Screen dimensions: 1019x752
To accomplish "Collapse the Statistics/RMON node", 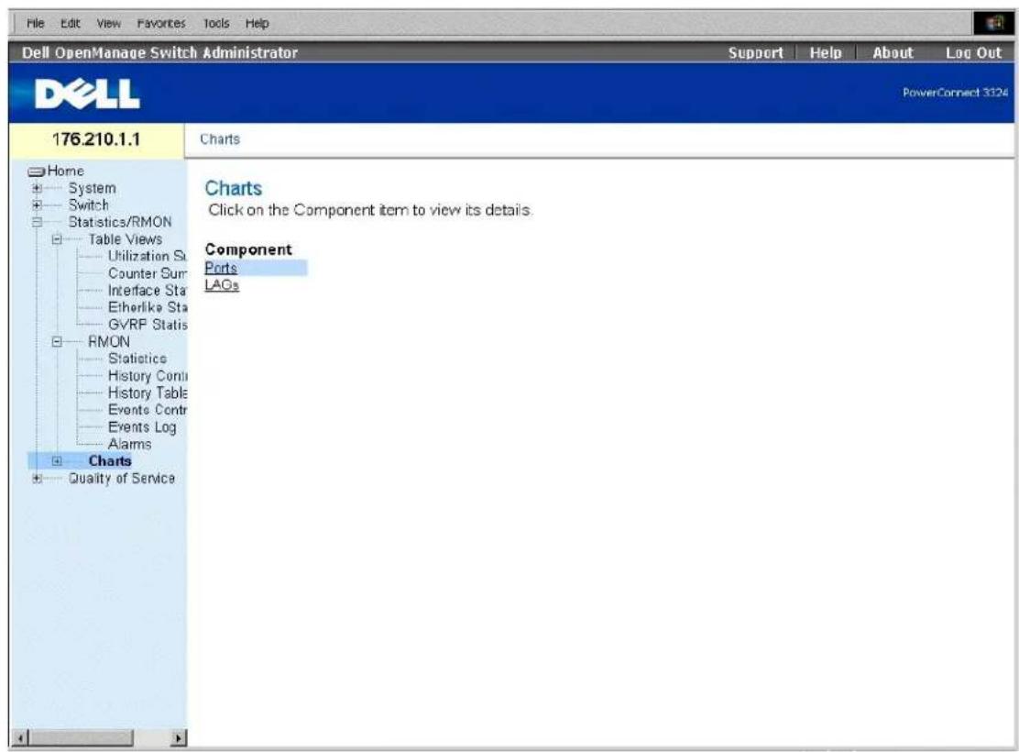I will (37, 223).
